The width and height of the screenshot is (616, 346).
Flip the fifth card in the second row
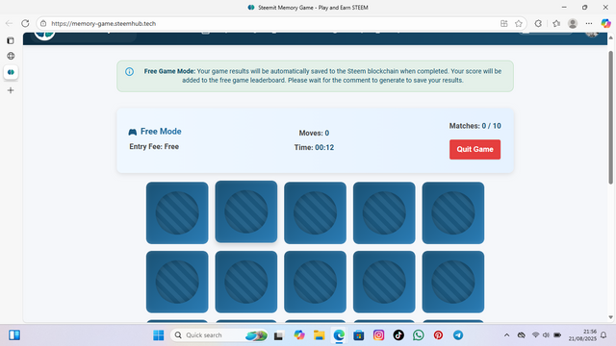point(453,282)
